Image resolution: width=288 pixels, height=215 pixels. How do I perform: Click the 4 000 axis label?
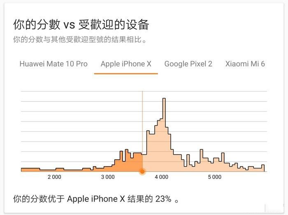click(x=161, y=177)
